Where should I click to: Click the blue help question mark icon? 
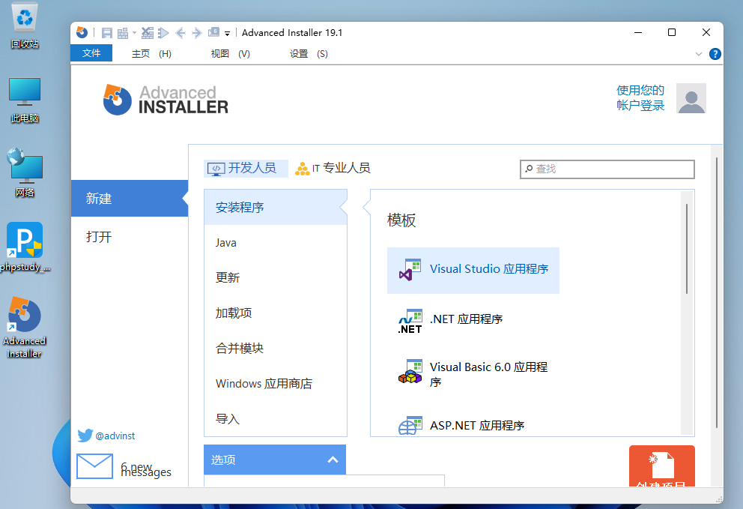(715, 54)
